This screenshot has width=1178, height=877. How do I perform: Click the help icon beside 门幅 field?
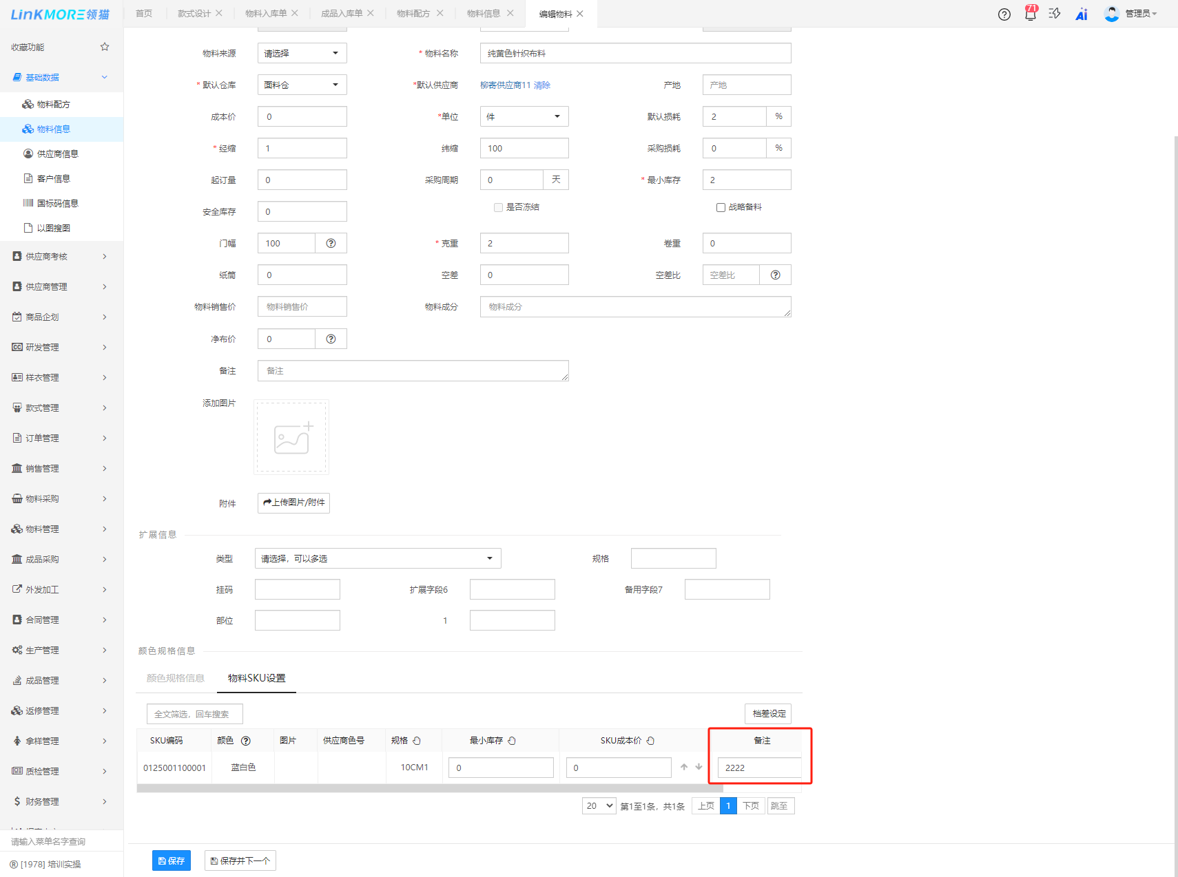pos(331,243)
